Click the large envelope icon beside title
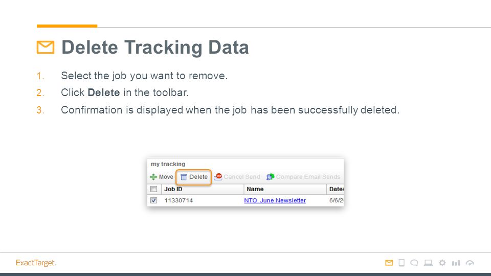 pos(46,47)
